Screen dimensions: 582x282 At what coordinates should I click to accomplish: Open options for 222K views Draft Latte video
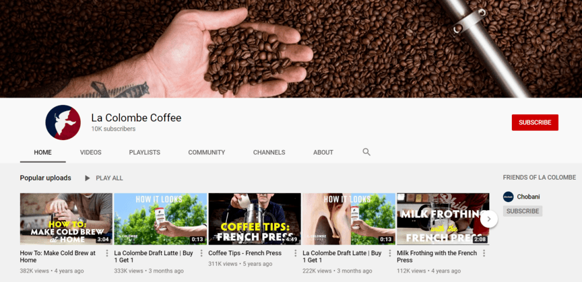[389, 254]
